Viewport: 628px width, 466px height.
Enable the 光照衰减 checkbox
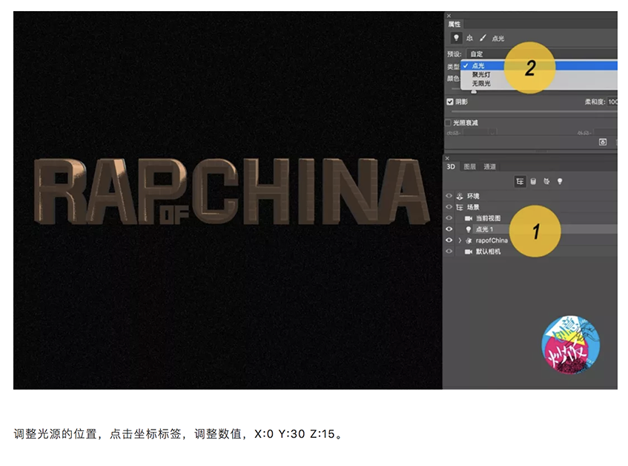[x=448, y=122]
